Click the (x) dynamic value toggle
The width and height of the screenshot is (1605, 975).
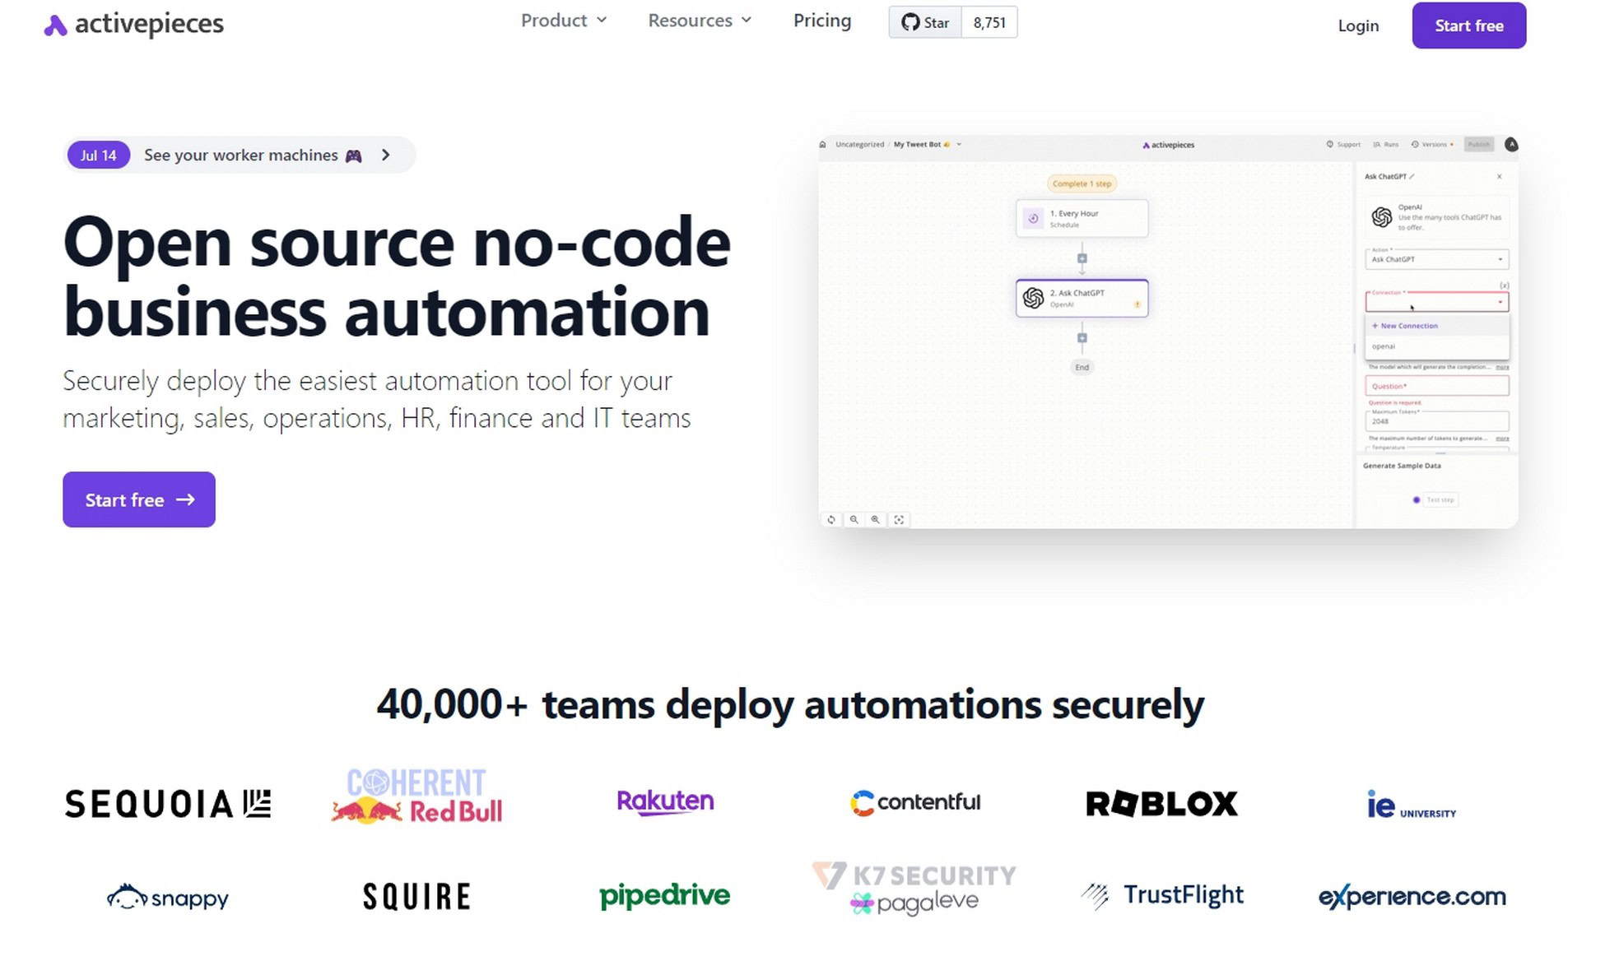(x=1504, y=286)
